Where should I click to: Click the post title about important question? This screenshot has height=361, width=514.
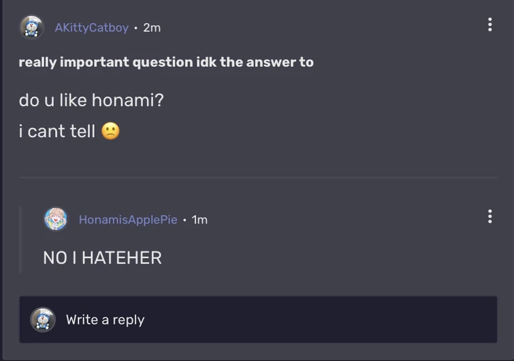166,62
